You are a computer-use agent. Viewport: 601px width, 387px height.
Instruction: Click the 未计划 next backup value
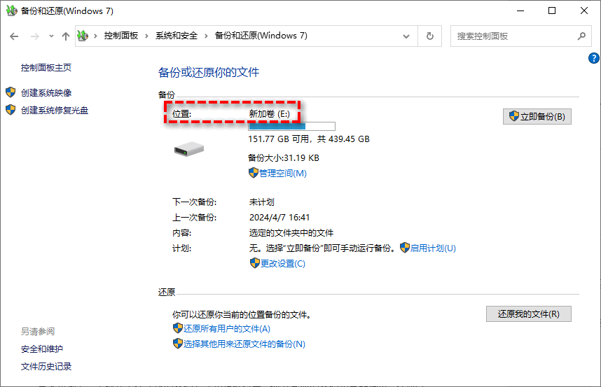point(262,202)
